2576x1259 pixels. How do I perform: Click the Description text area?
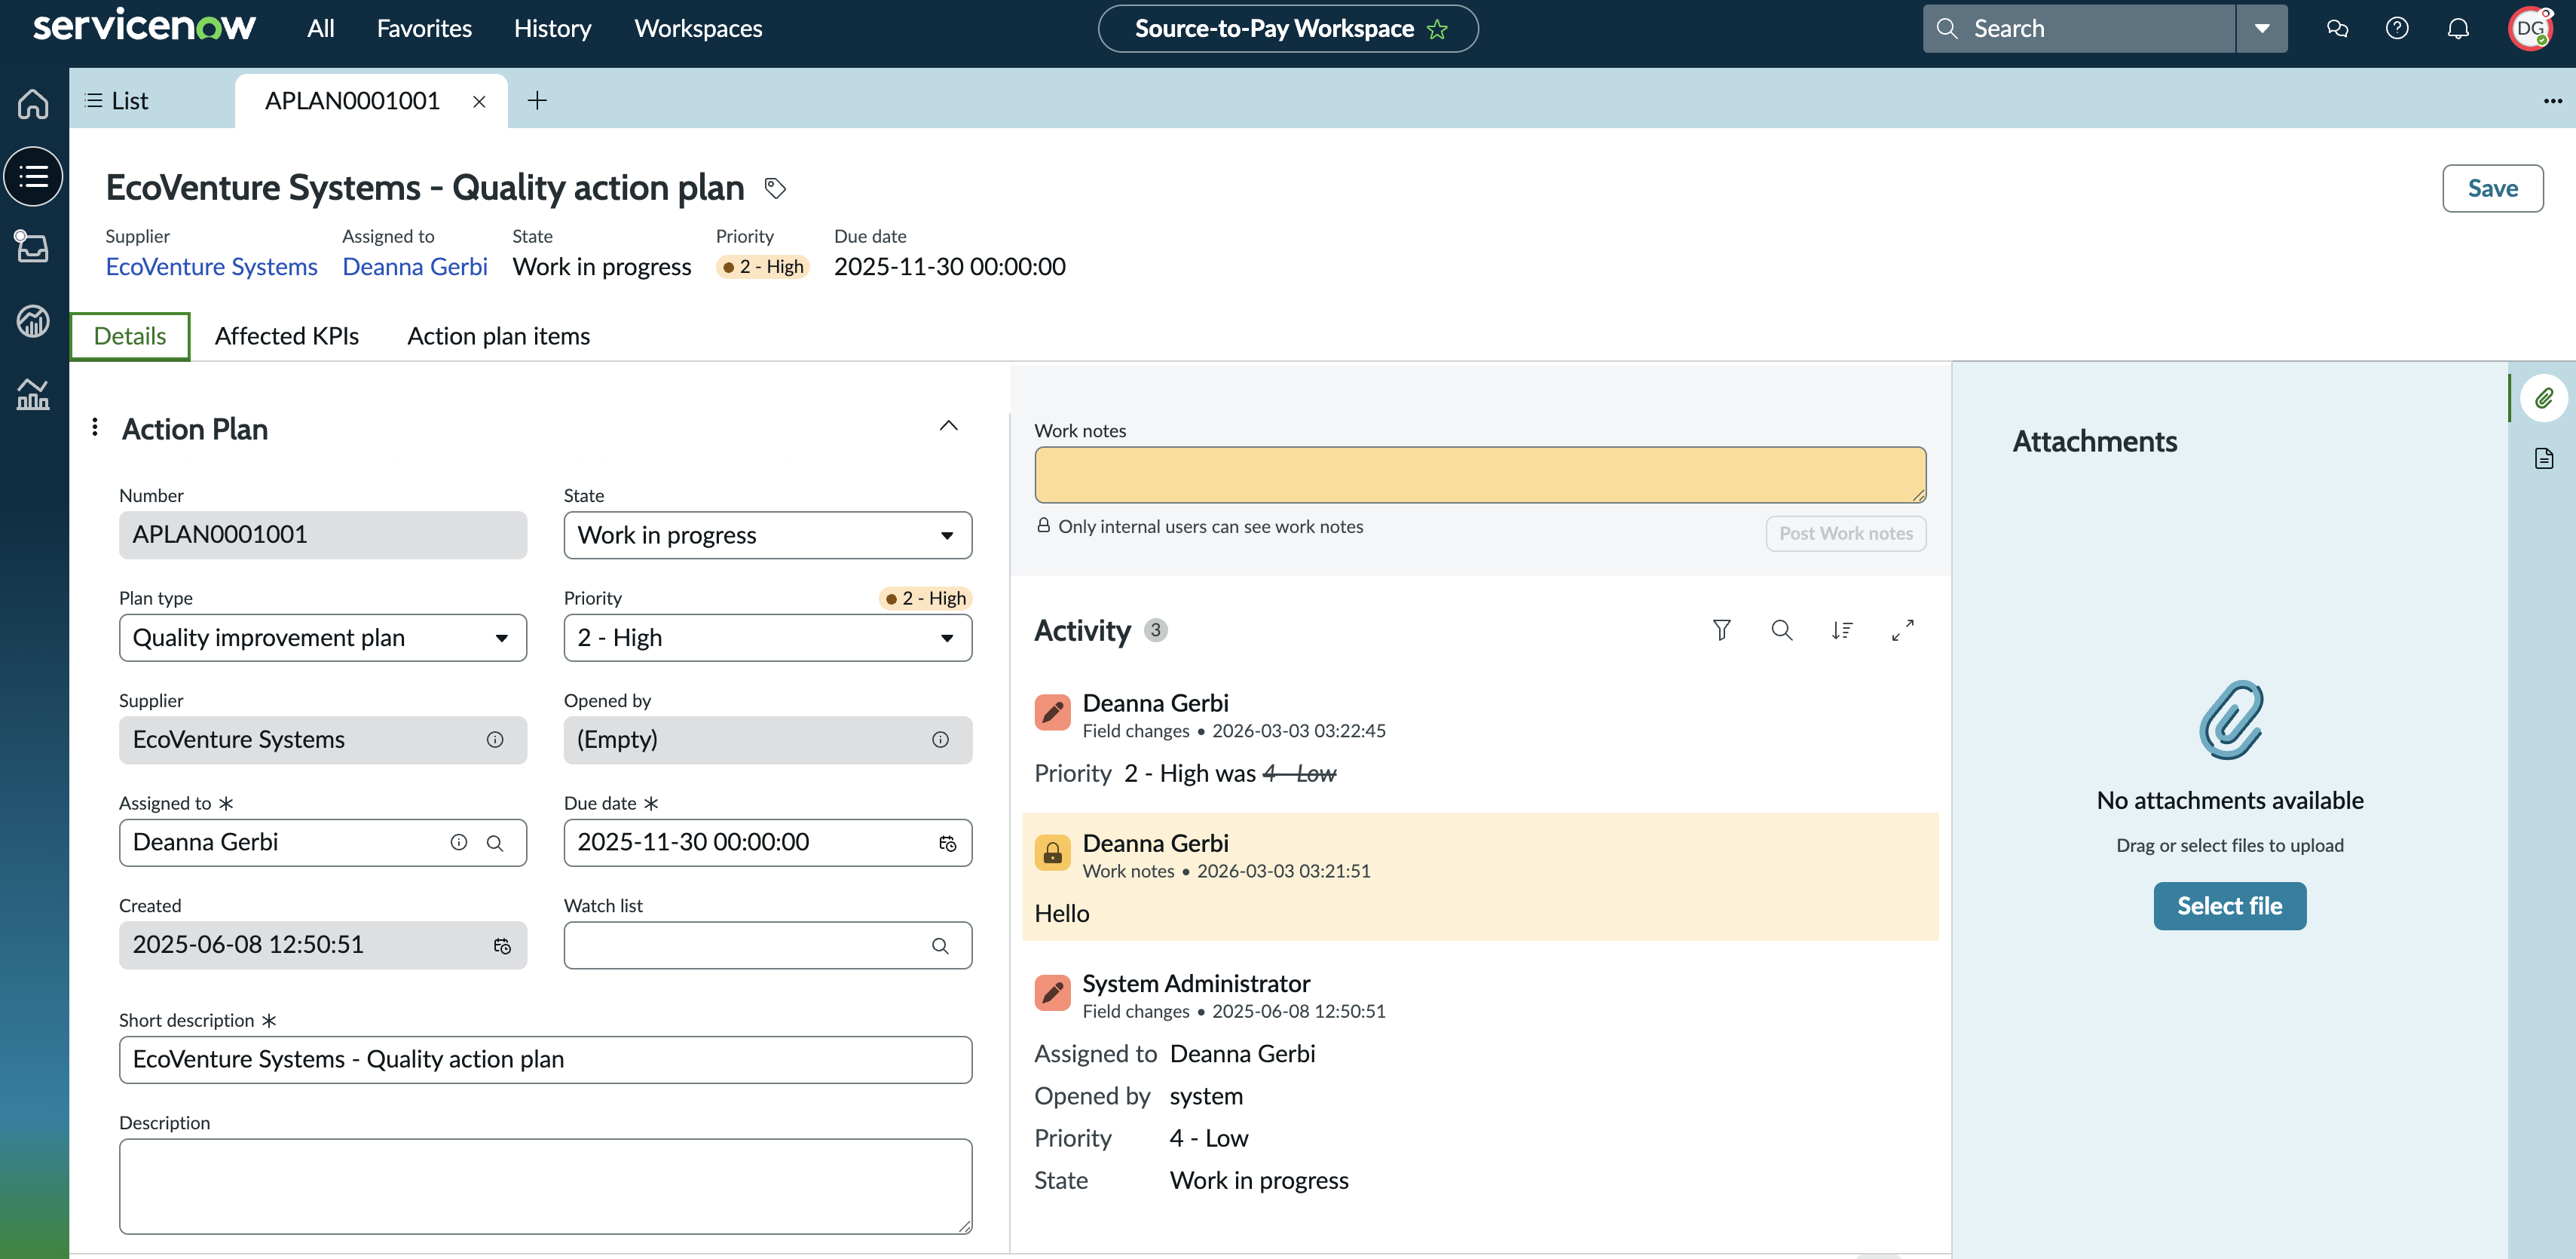coord(546,1187)
